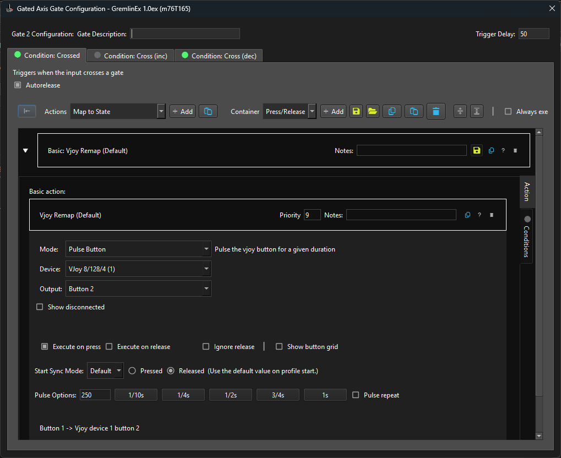The height and width of the screenshot is (458, 561).
Task: Collapse the Basic Vjoy Remap container triangle
Action: click(25, 150)
